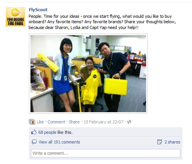This screenshot has width=192, height=164.
Task: Click the Scoot logo in profile image
Action: (15, 12)
